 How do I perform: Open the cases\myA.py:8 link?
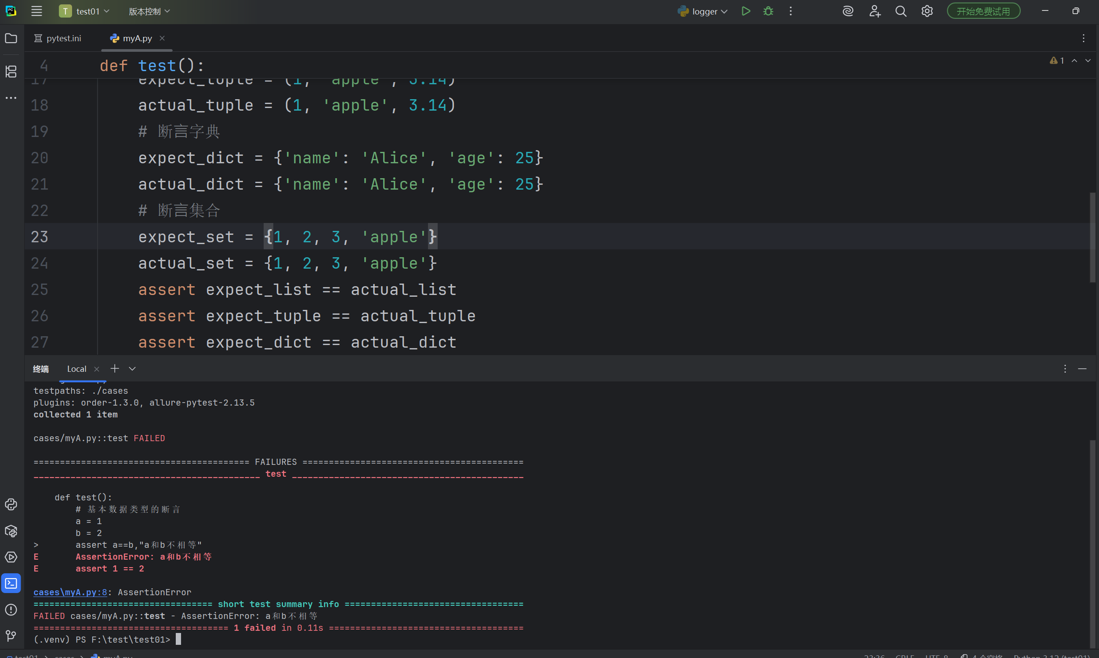tap(70, 593)
